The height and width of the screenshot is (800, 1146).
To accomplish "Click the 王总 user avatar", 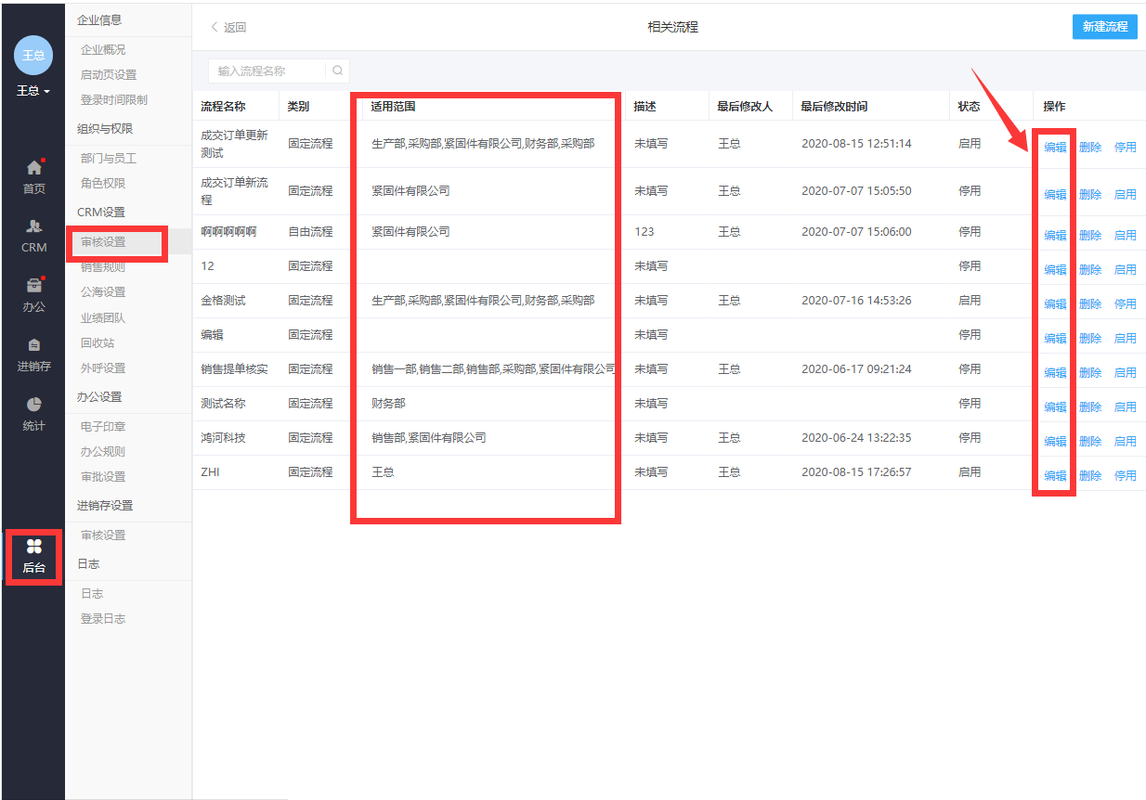I will (x=33, y=56).
